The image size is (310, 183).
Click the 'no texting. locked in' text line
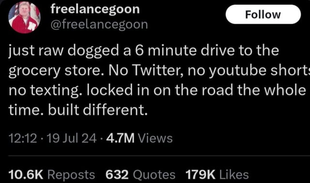click(x=157, y=90)
